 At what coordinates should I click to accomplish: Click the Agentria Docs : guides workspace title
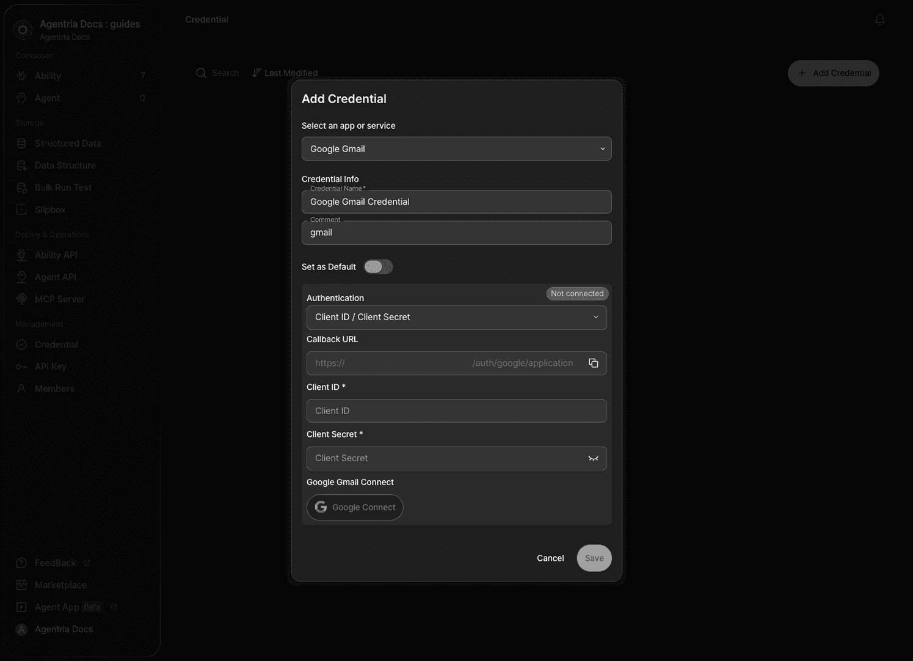click(90, 24)
